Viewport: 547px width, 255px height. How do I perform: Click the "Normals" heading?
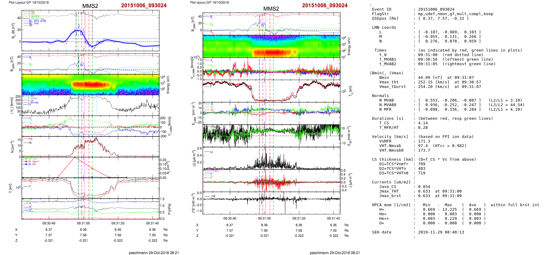coord(380,96)
